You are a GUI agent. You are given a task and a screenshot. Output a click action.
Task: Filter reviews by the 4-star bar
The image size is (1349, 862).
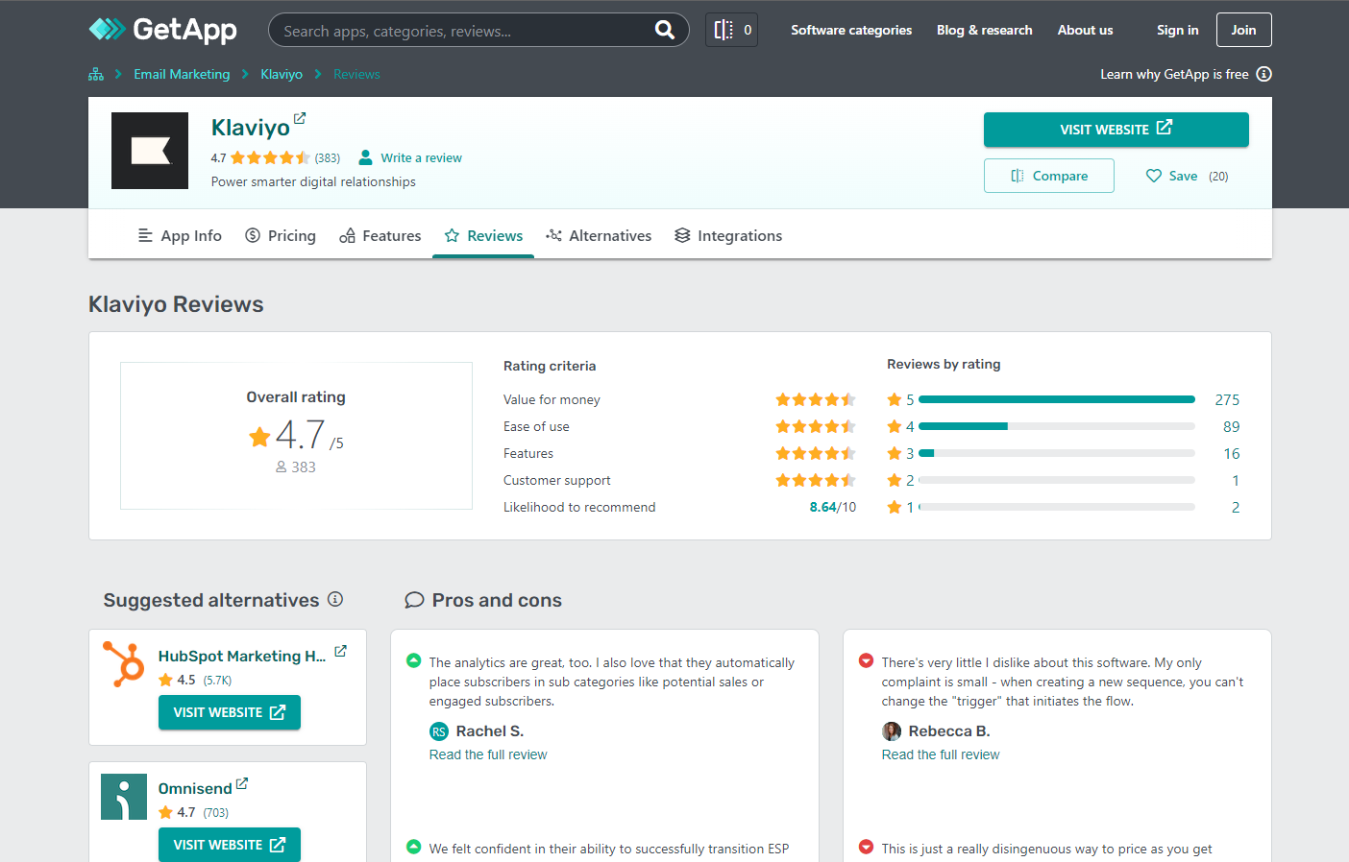pyautogui.click(x=1057, y=426)
